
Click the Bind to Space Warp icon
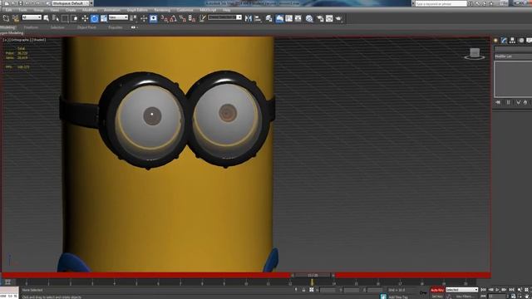[x=16, y=18]
